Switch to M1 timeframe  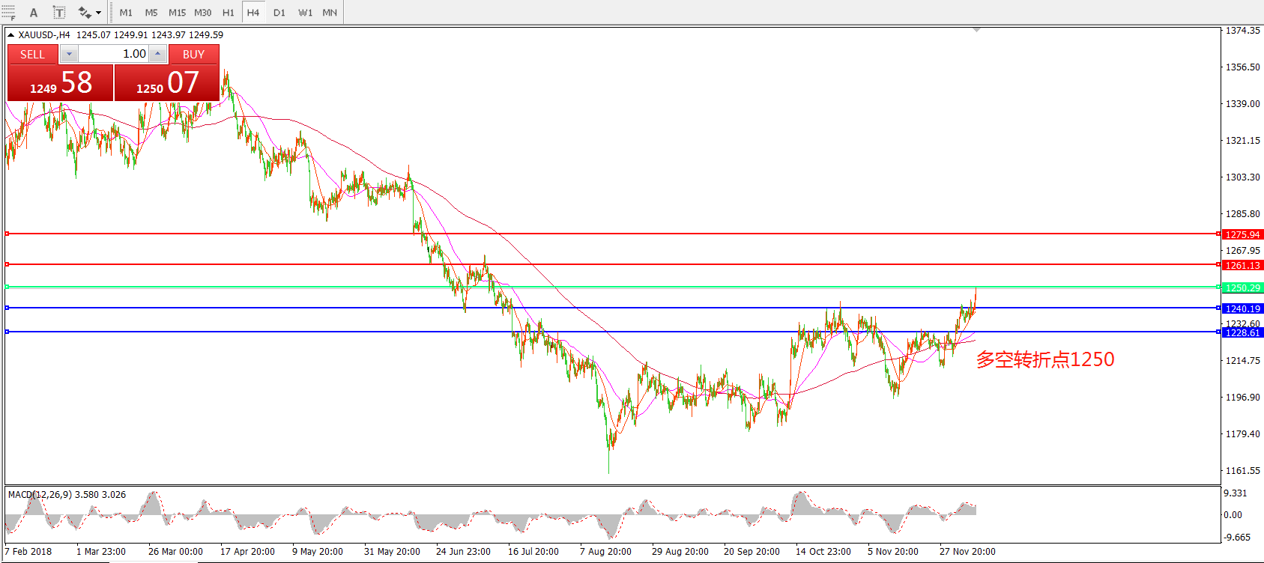[126, 13]
